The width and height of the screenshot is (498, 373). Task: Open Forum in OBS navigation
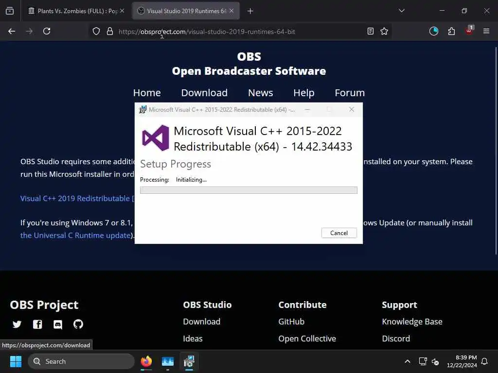pos(350,93)
